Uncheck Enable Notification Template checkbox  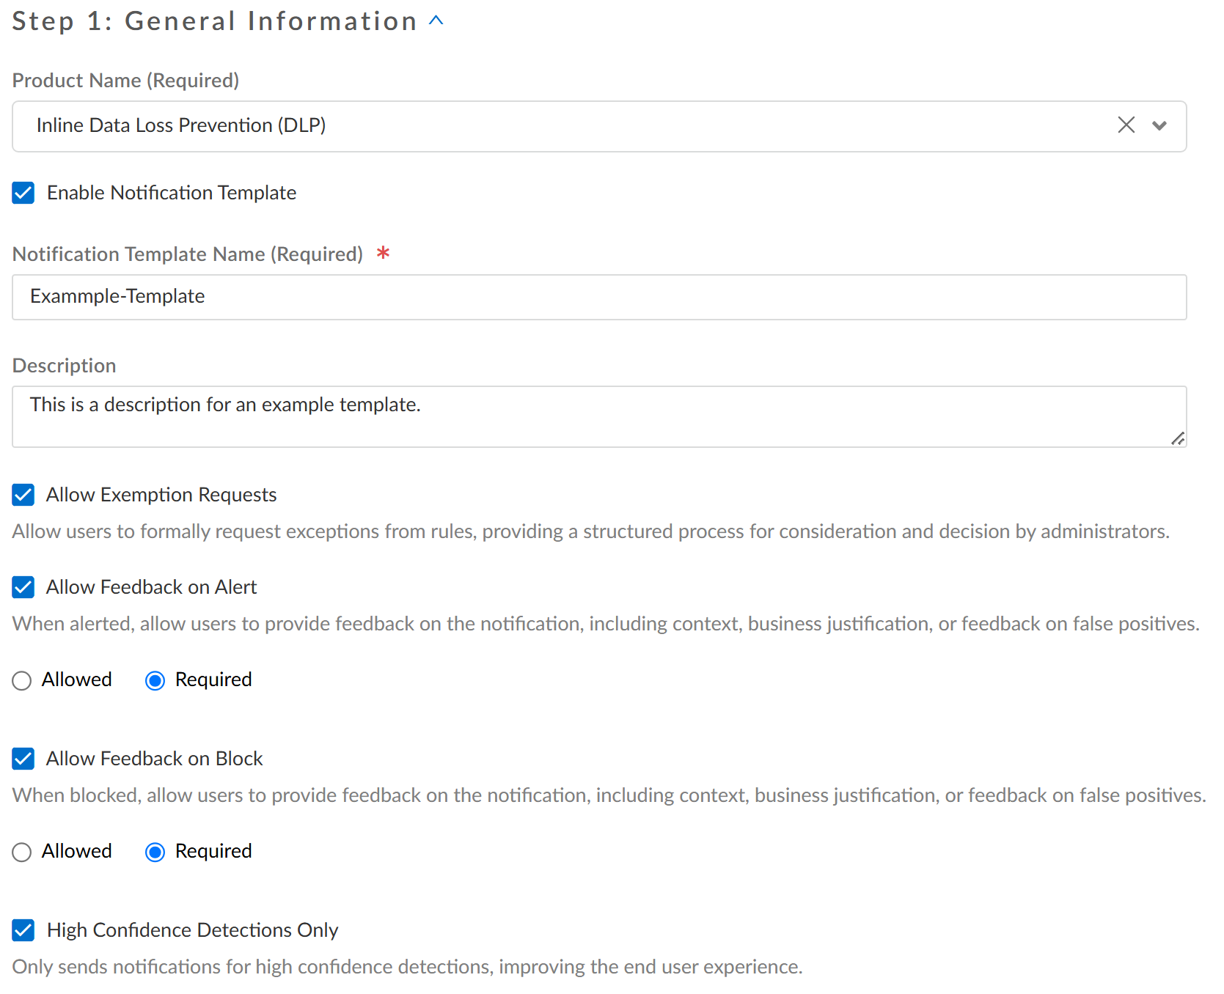tap(23, 193)
